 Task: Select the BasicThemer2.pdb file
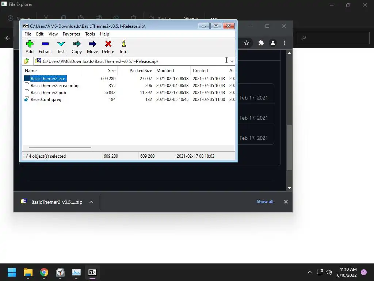(x=48, y=92)
